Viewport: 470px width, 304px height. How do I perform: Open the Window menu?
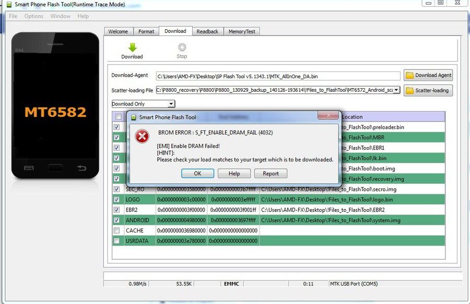60,16
